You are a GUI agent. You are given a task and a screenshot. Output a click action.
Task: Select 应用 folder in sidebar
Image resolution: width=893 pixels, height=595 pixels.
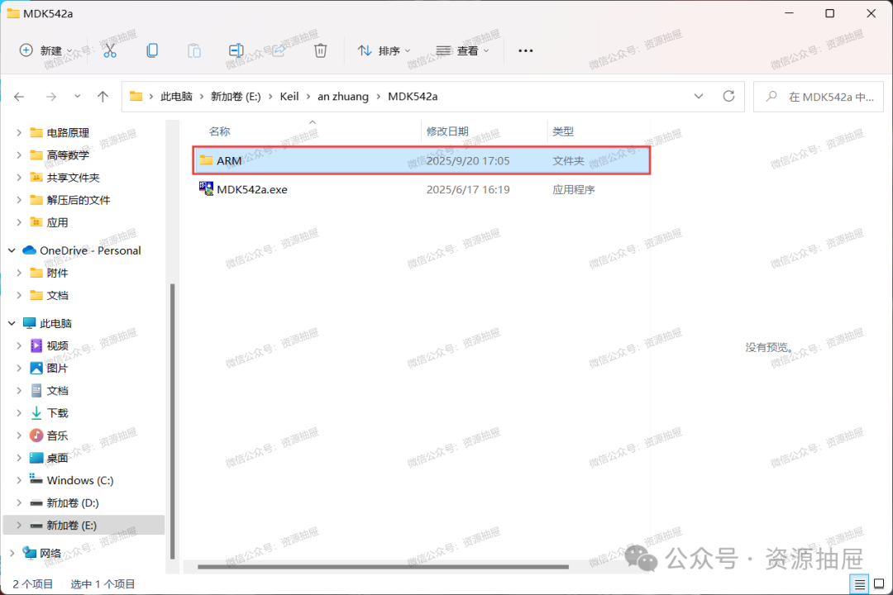point(57,222)
